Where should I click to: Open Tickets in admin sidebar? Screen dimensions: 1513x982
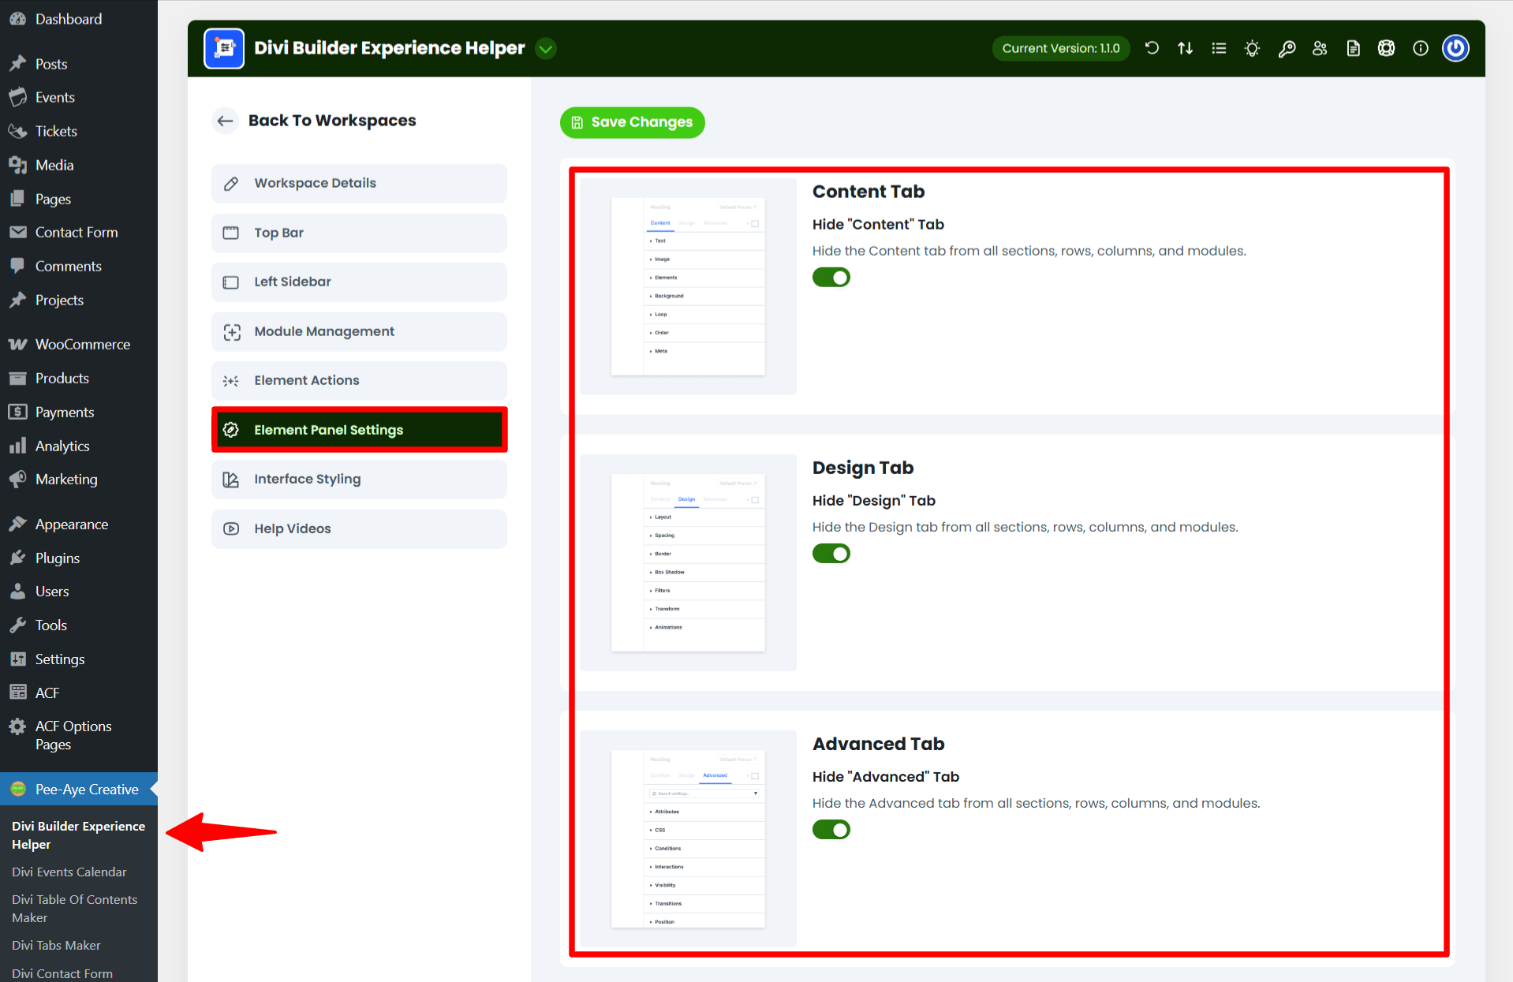click(79, 131)
